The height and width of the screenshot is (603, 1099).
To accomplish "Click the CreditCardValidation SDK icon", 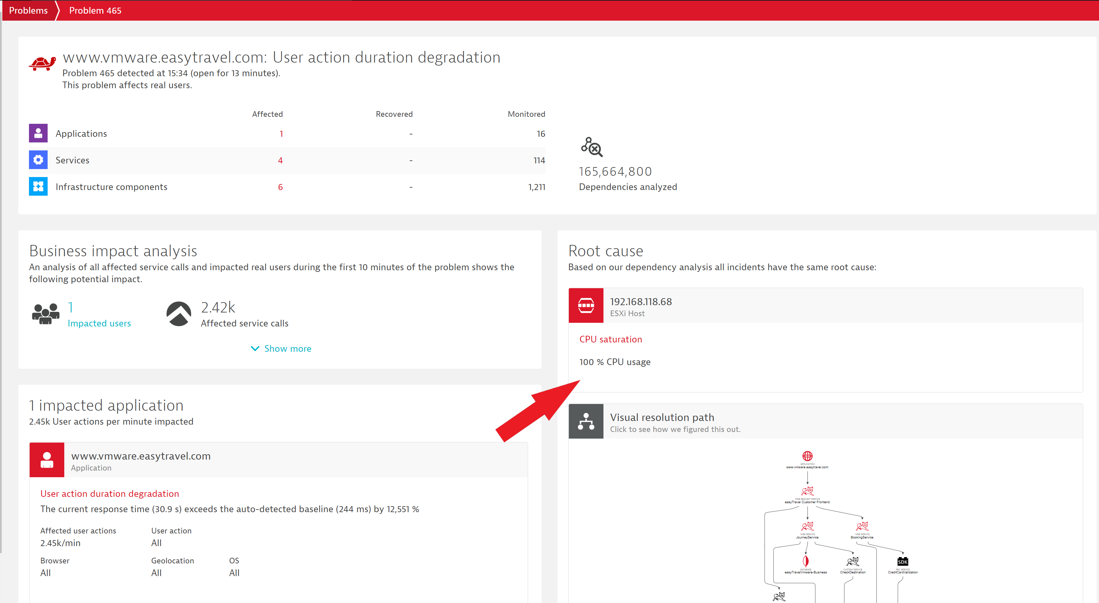I will (903, 561).
